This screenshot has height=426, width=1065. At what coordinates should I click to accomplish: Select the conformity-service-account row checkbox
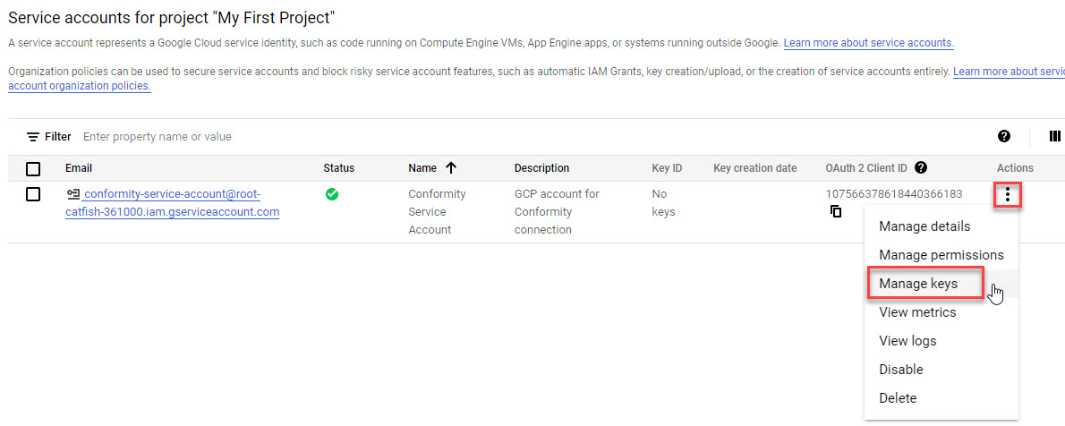33,194
